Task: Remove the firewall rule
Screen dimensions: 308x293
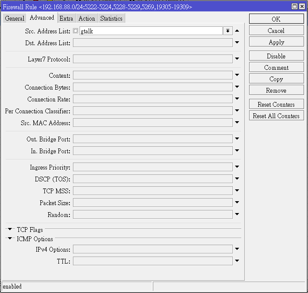Action: (276, 90)
